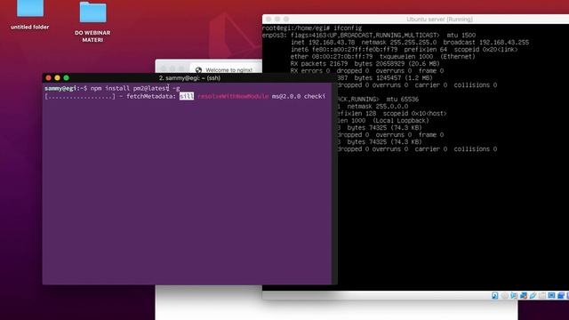Select the 'untitled folder' desktop folder icon

pyautogui.click(x=30, y=8)
